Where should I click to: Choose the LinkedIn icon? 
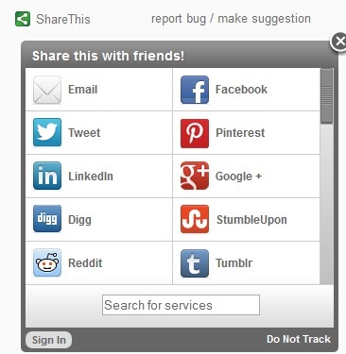click(47, 176)
